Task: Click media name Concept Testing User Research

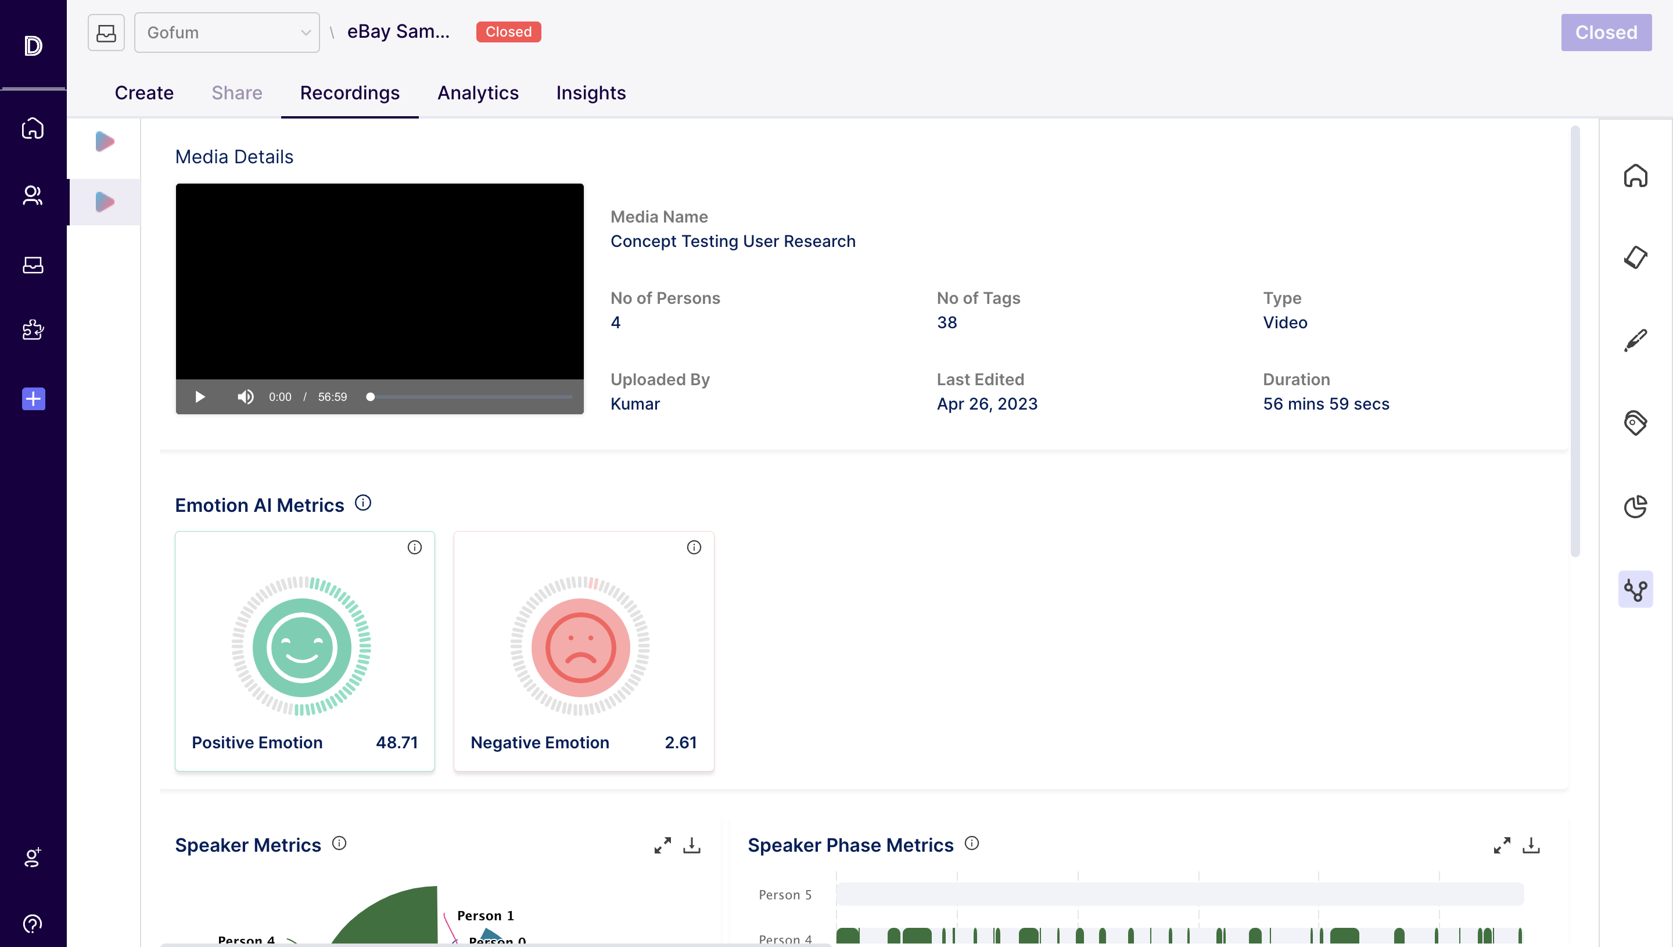Action: click(733, 241)
